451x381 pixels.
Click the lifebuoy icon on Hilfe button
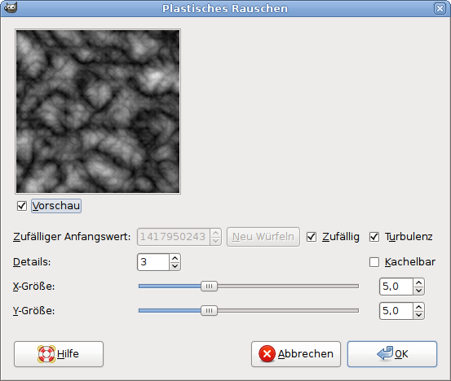46,354
